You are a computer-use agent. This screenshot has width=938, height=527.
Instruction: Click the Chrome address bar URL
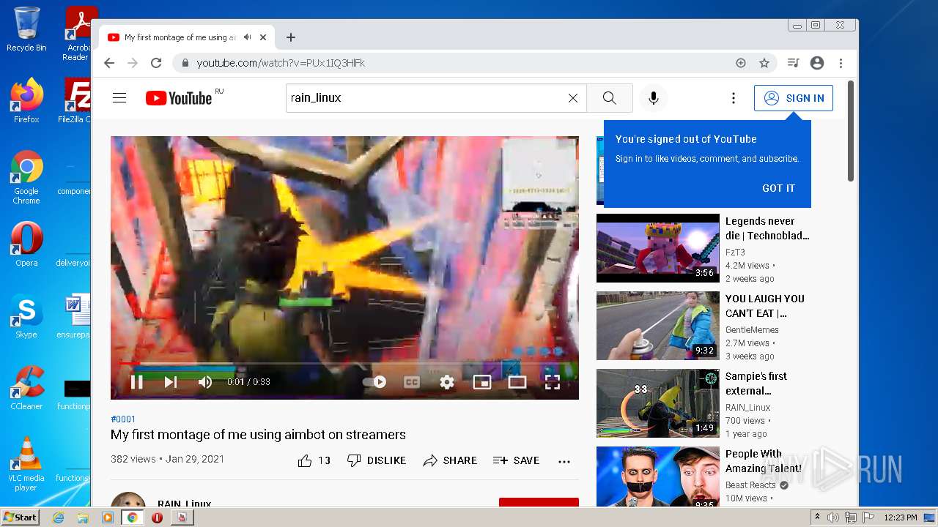(x=281, y=63)
